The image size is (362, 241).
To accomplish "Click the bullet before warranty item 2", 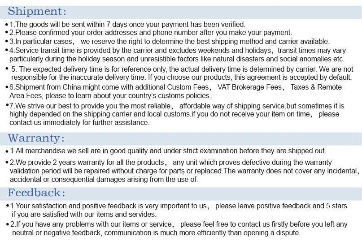I will coord(7,162).
